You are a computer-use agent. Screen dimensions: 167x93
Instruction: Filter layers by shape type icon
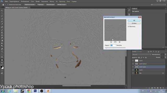156,52
